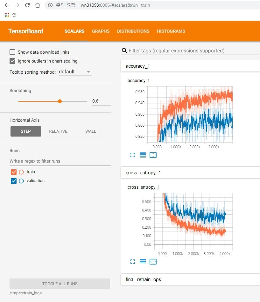The image size is (260, 302).
Task: Fit cross_entropy_1 chart domain to data
Action: coord(153,262)
